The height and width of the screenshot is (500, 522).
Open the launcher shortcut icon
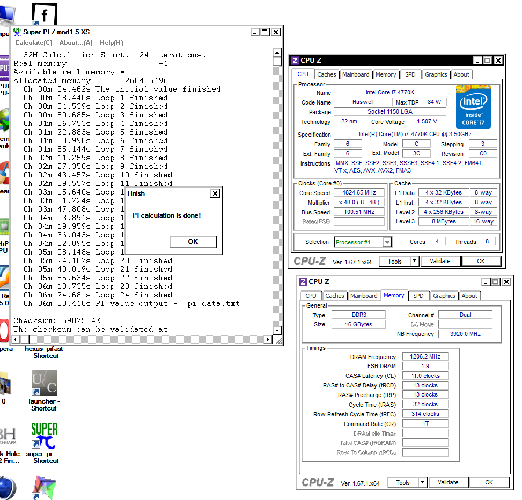click(45, 383)
